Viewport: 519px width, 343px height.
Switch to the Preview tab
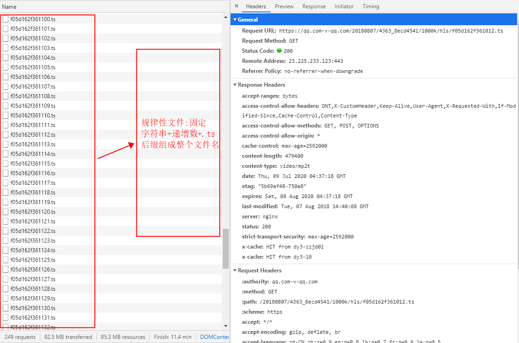(x=284, y=6)
